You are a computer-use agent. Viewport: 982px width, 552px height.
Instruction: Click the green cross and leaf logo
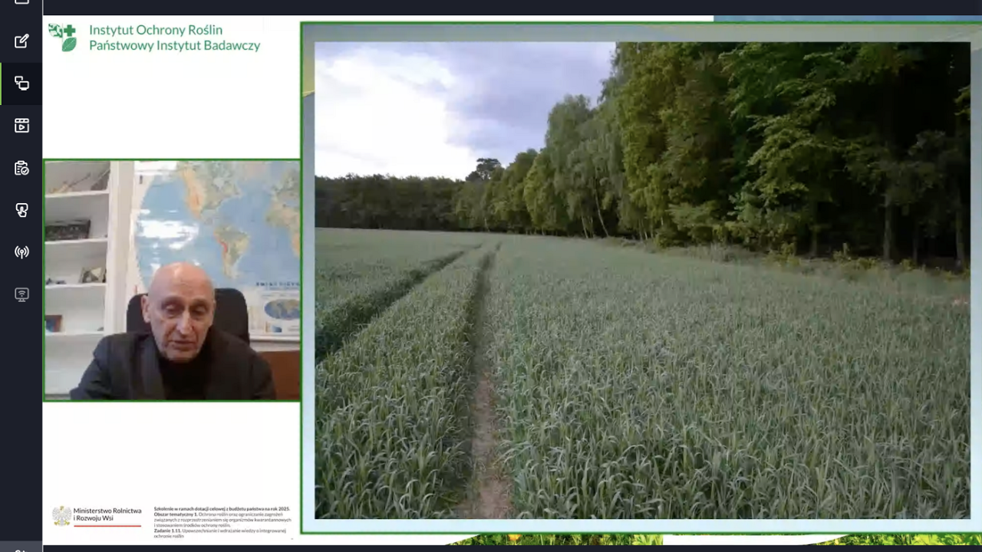[x=63, y=37]
